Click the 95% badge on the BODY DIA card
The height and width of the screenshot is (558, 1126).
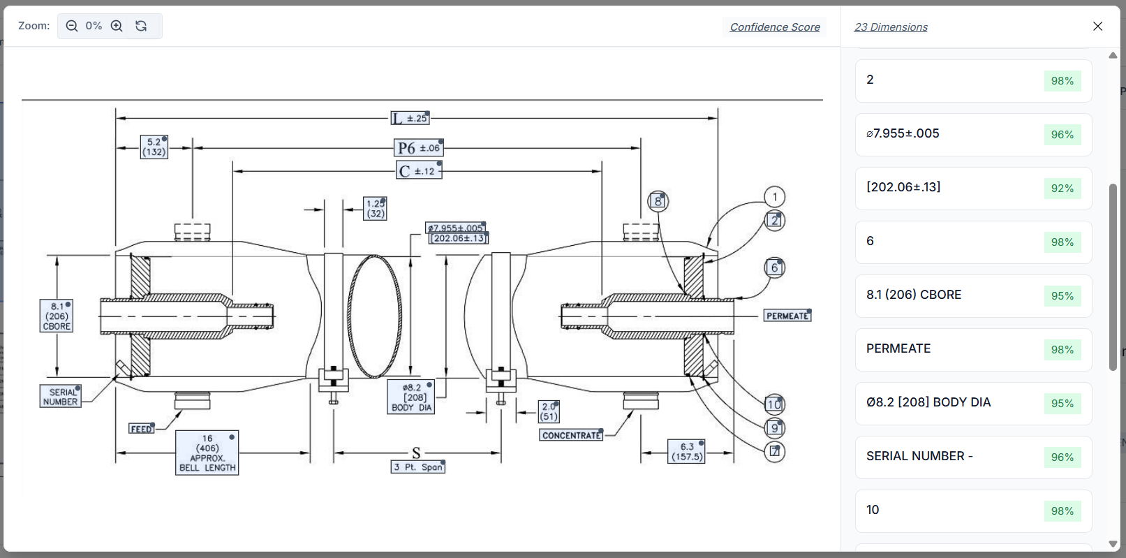coord(1062,404)
